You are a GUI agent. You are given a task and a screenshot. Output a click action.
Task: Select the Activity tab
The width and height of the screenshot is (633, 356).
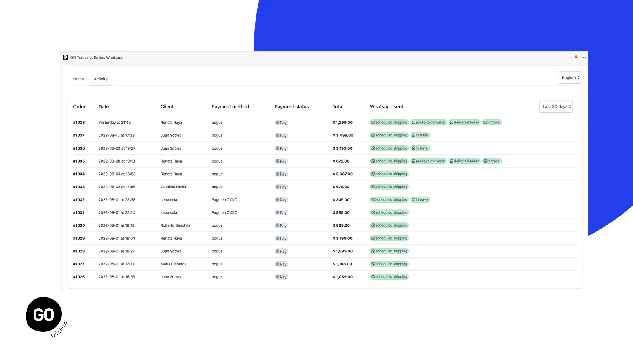100,79
